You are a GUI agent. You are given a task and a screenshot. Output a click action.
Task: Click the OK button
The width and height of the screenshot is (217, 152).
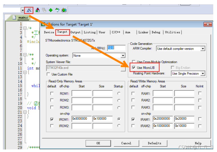(98, 143)
